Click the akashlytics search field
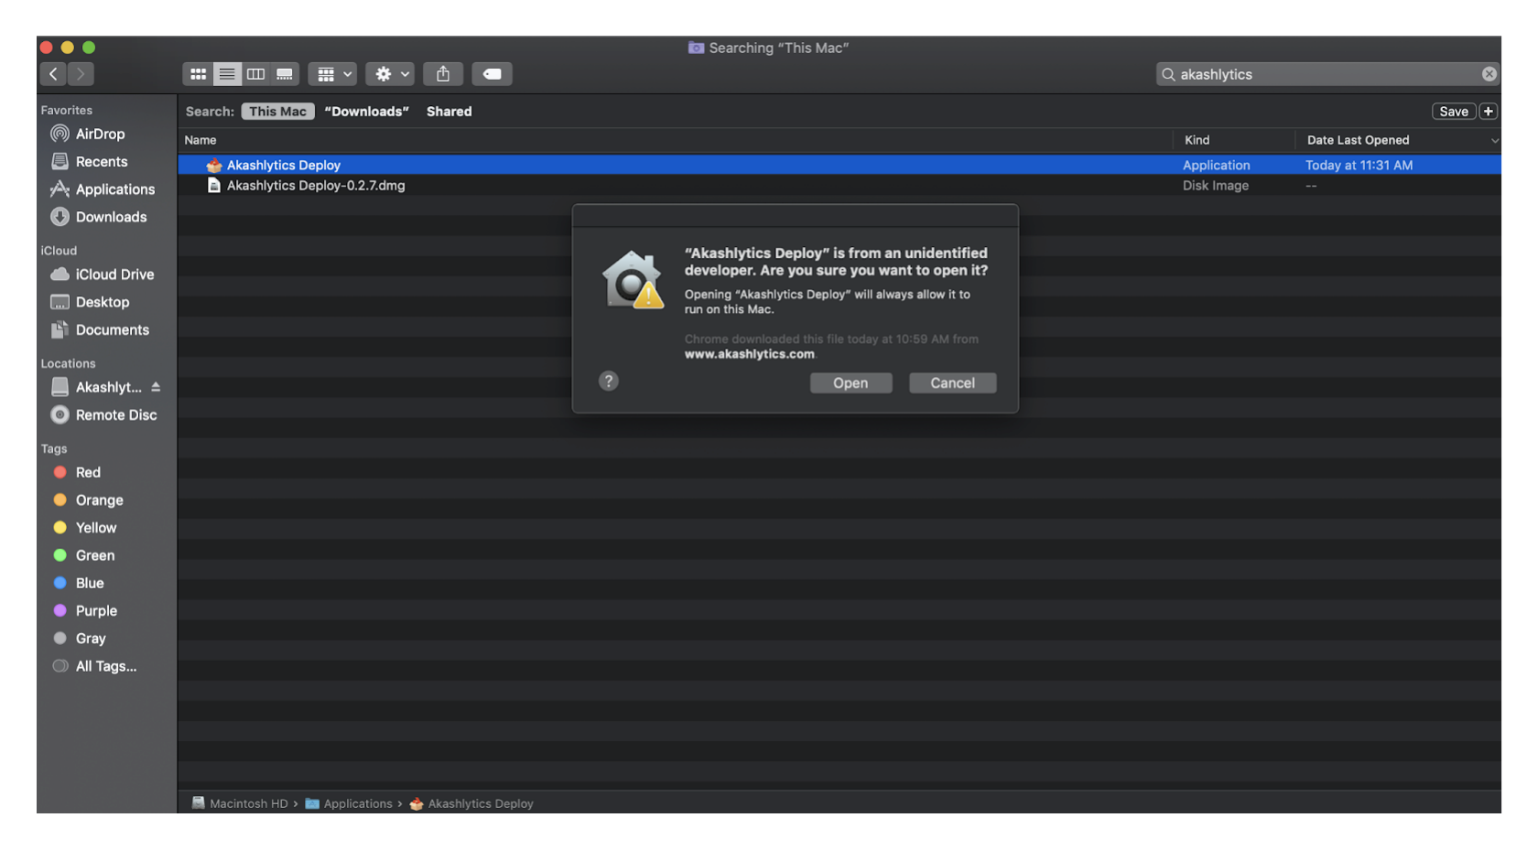This screenshot has width=1538, height=850. click(1327, 74)
